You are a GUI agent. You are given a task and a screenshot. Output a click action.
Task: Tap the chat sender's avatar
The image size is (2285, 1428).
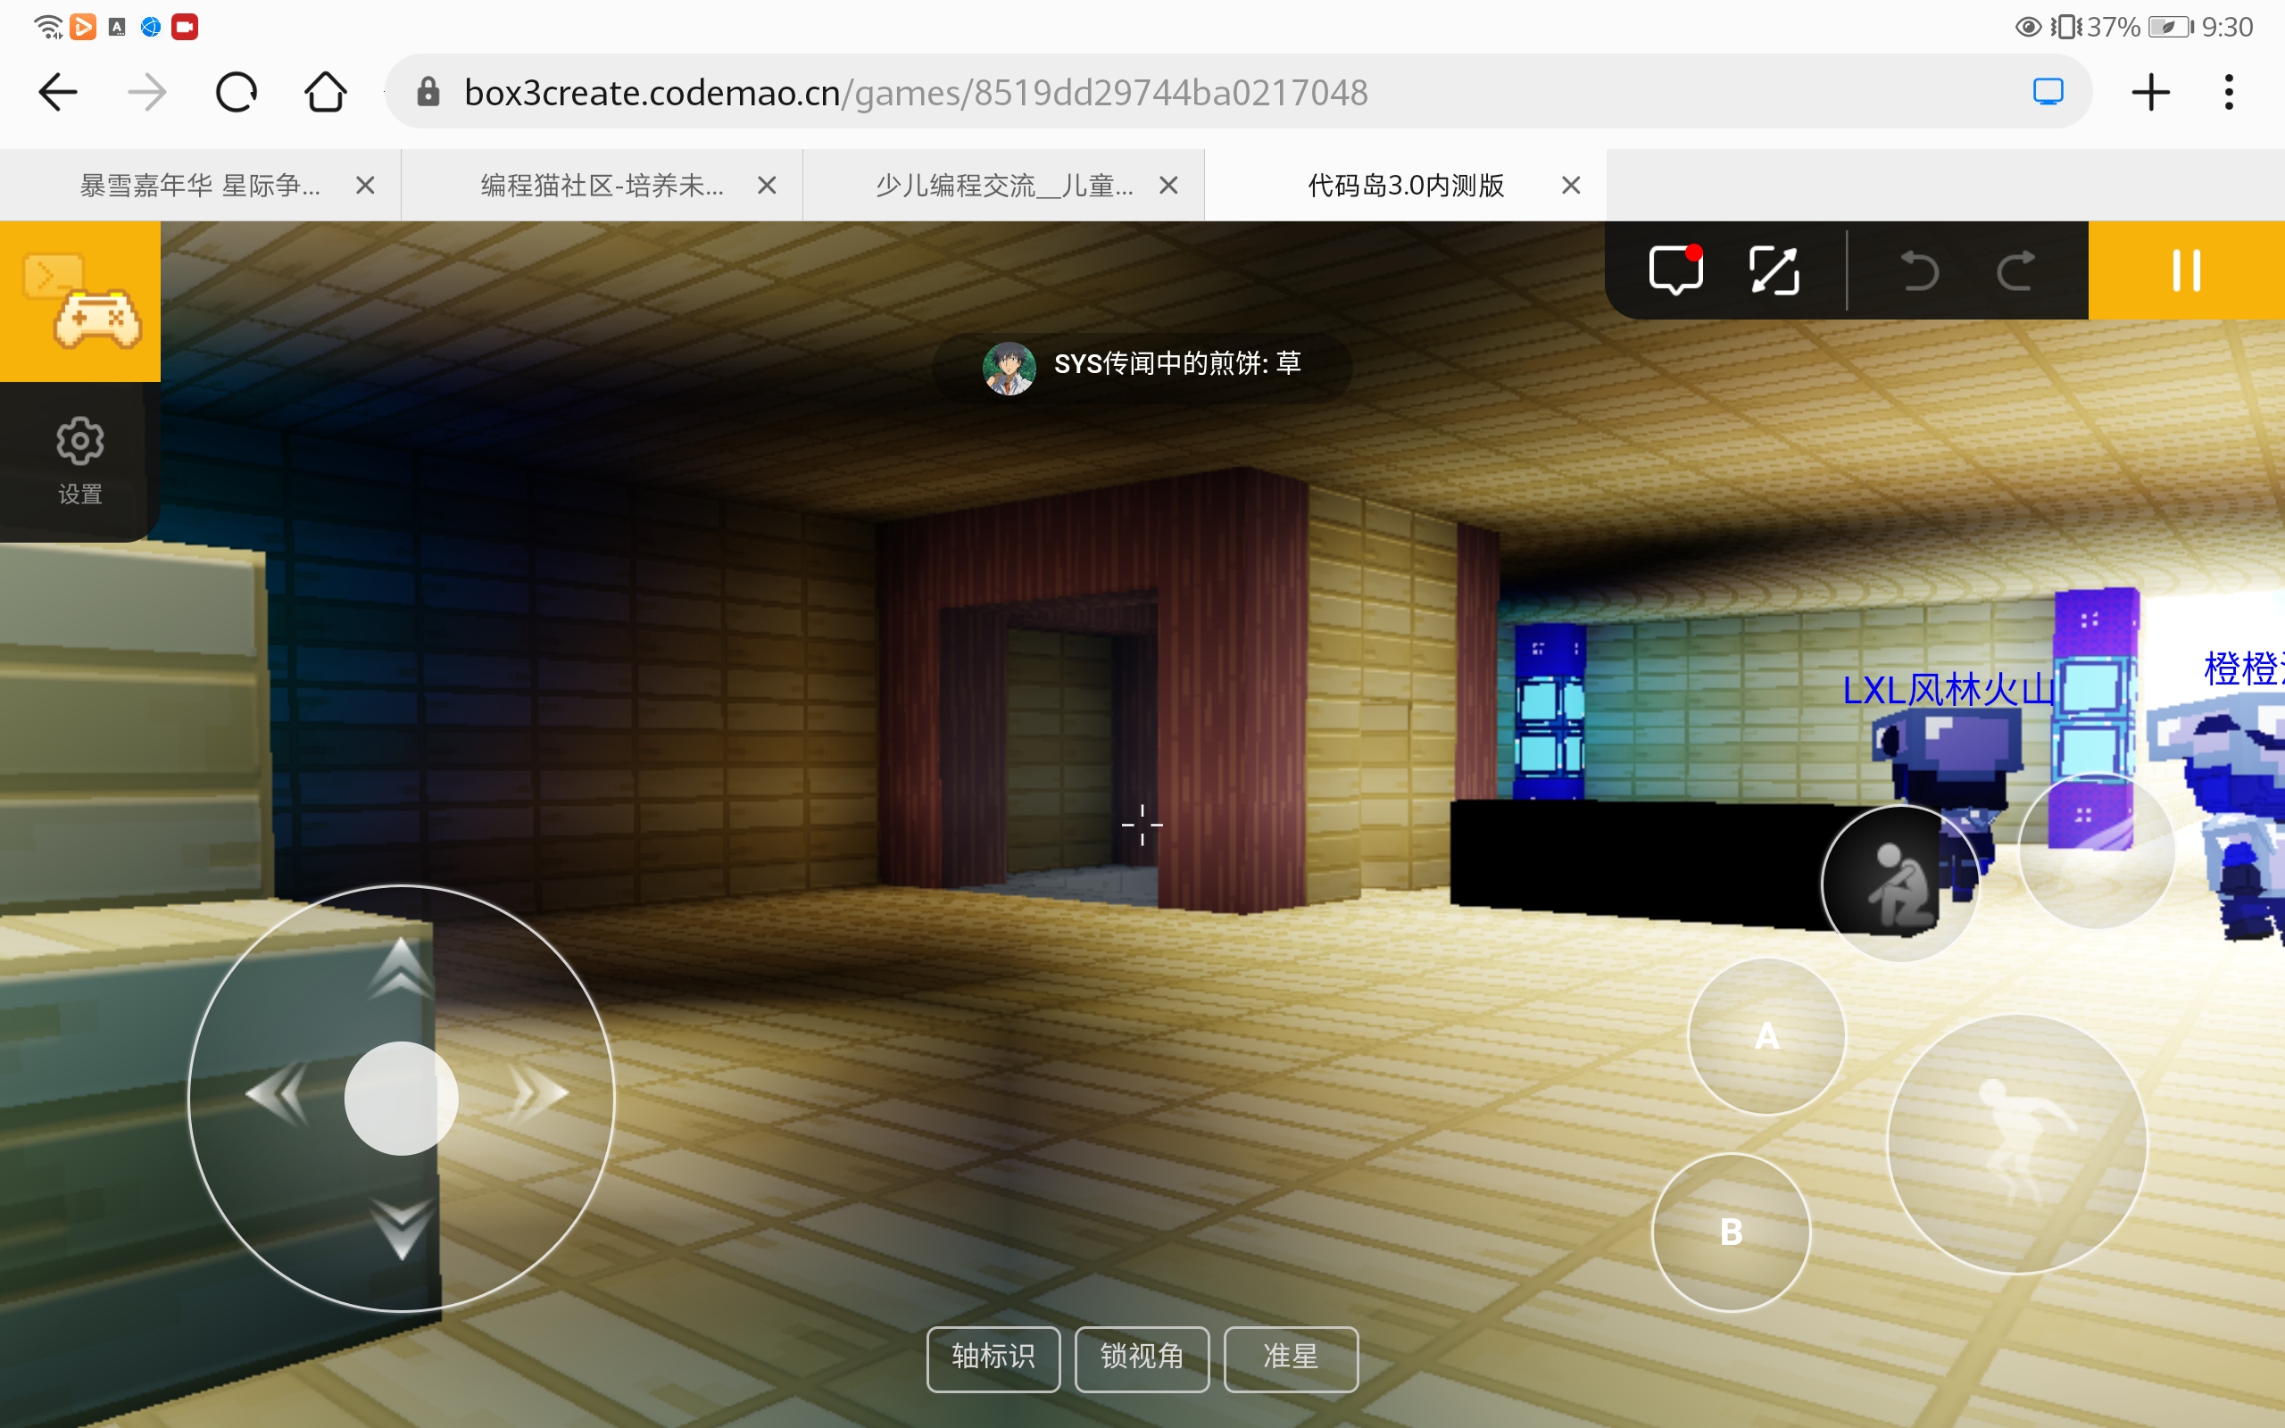(1010, 368)
